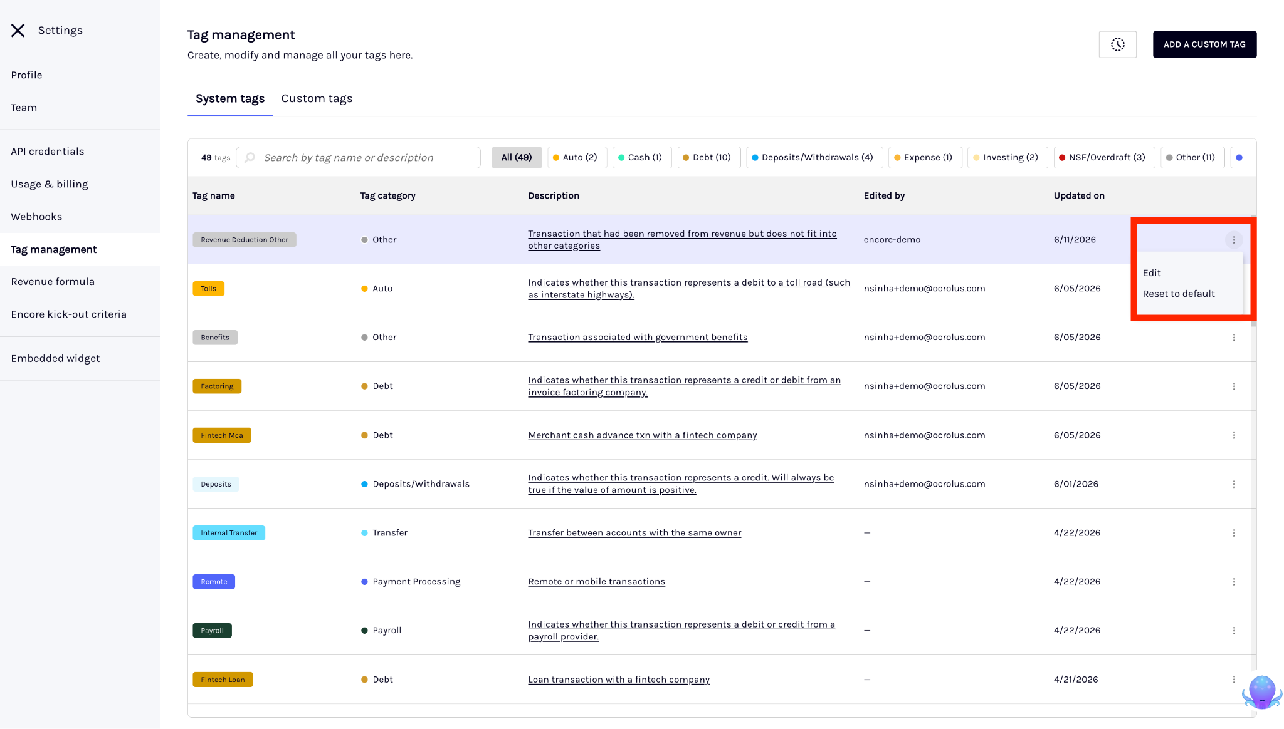Open the kebab menu for the Benefits row
This screenshot has height=729, width=1284.
point(1234,338)
